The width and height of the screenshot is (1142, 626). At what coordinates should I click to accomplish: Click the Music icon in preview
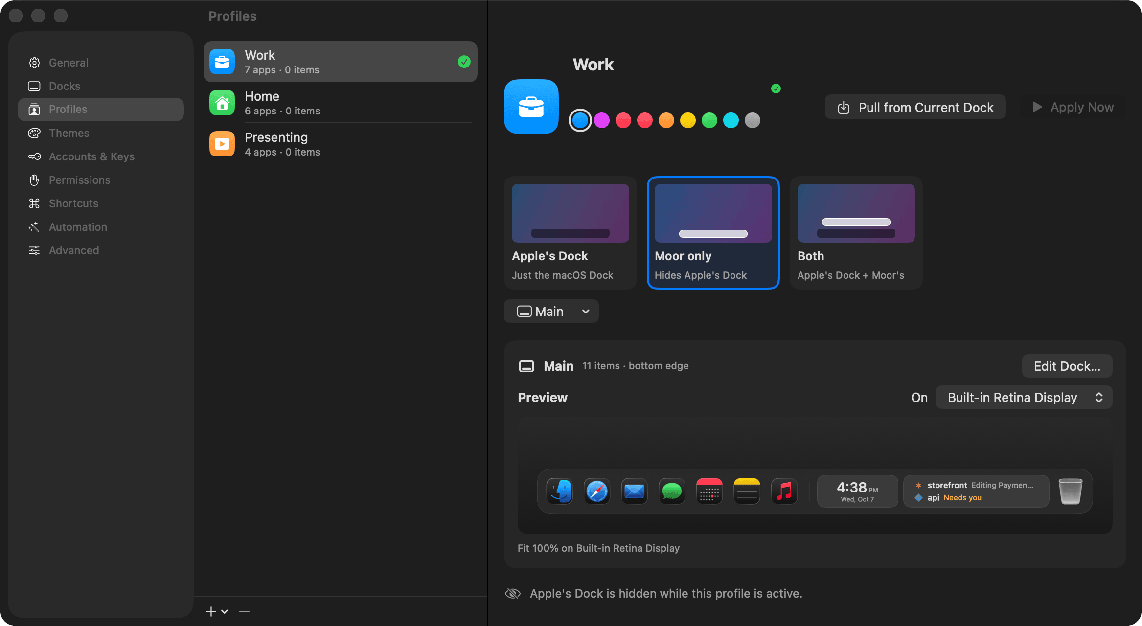point(784,492)
